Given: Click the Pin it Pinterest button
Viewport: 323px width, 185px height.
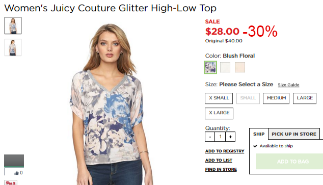Looking at the screenshot, I should tap(11, 182).
